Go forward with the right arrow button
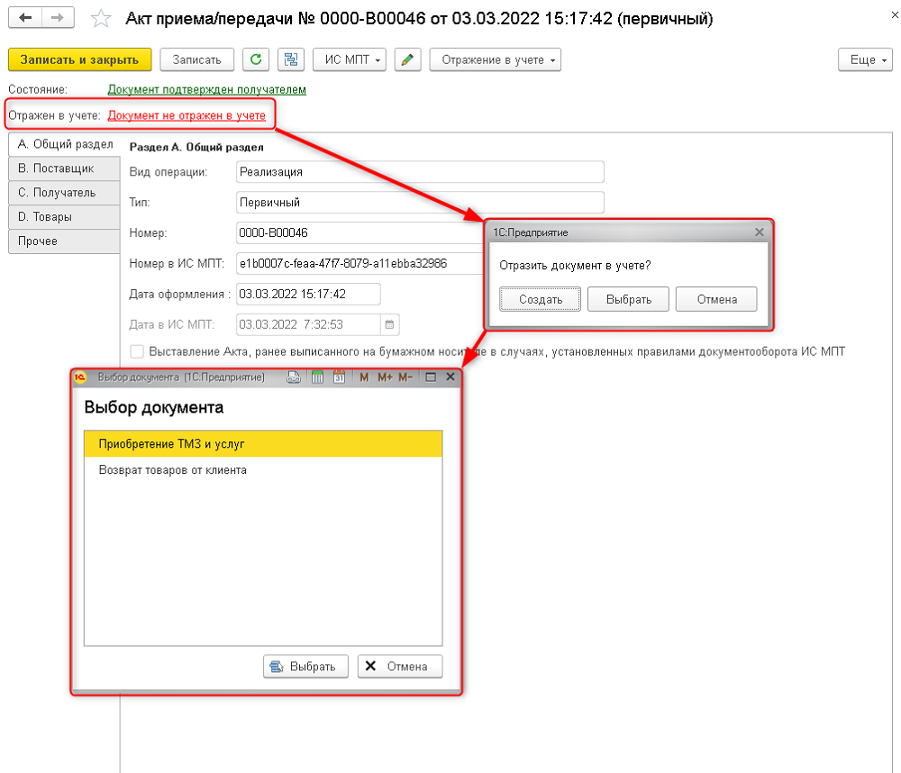The image size is (901, 773). click(x=58, y=18)
